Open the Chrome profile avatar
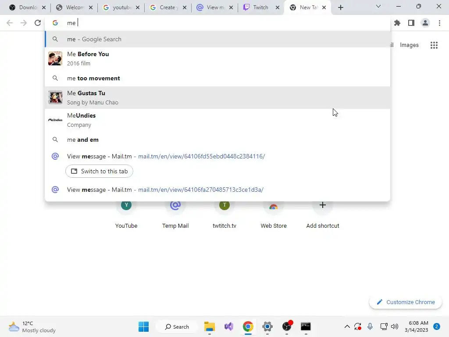449x337 pixels. (425, 23)
